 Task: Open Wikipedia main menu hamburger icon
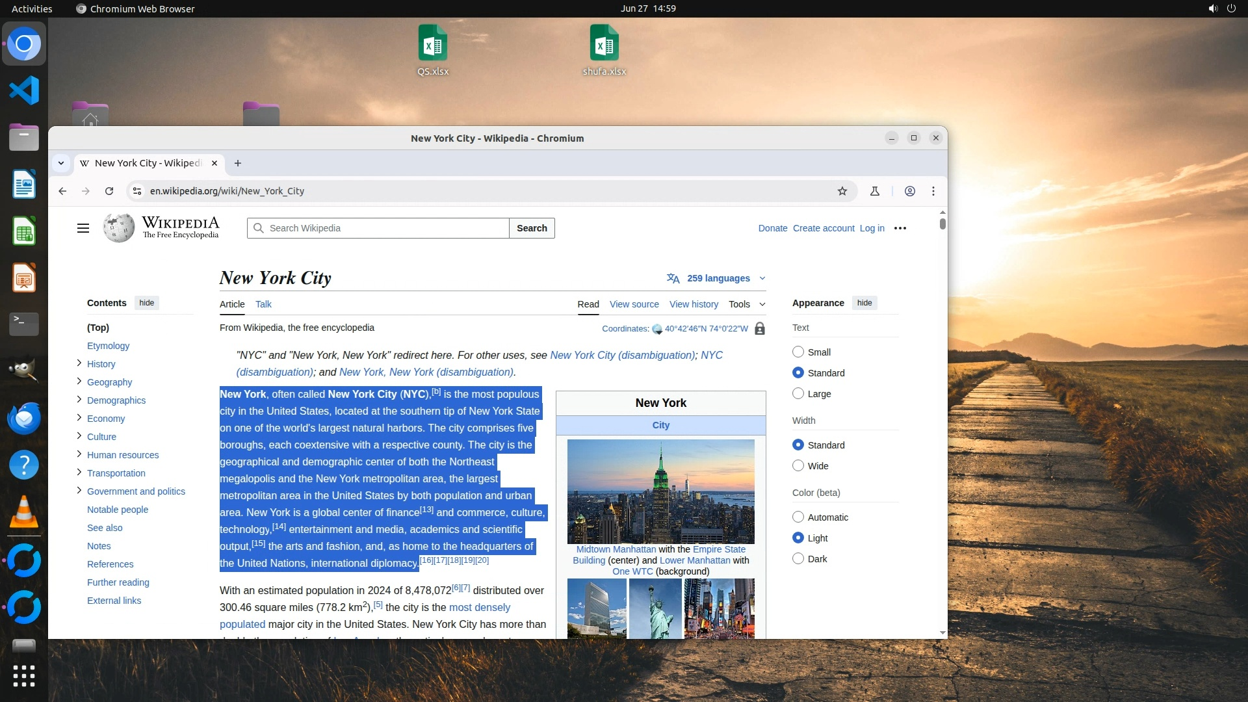(83, 228)
